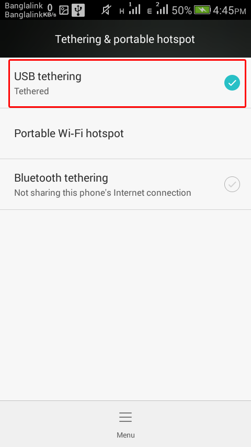The image size is (251, 447).
Task: Tap the muted sound icon in status bar
Action: pos(107,10)
